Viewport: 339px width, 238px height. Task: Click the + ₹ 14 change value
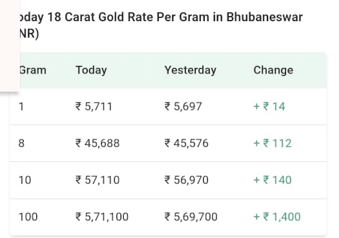click(x=269, y=107)
